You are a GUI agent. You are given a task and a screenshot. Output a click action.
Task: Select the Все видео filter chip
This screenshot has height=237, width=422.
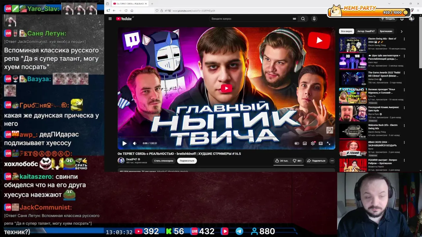[347, 31]
